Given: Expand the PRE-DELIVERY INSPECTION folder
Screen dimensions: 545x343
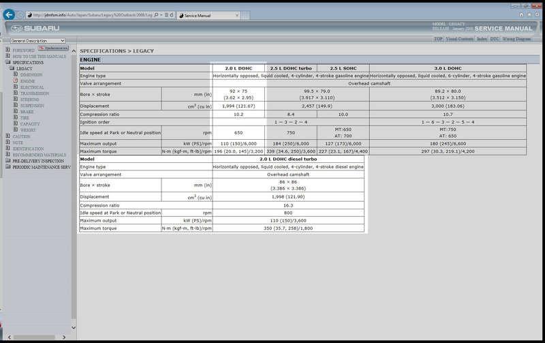Looking at the screenshot, I should click(x=8, y=160).
